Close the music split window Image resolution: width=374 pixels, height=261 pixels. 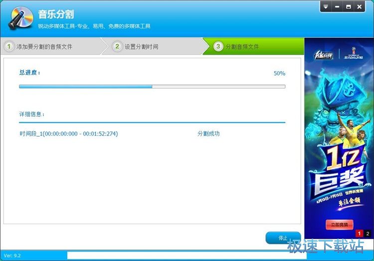359,7
